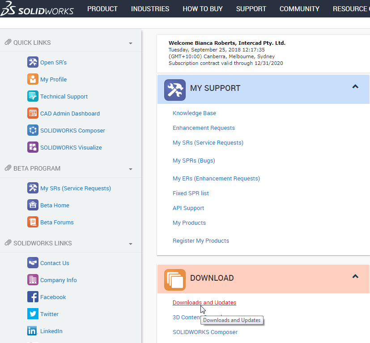
Task: Click the QUICK LINKS section header
Action: (x=32, y=43)
